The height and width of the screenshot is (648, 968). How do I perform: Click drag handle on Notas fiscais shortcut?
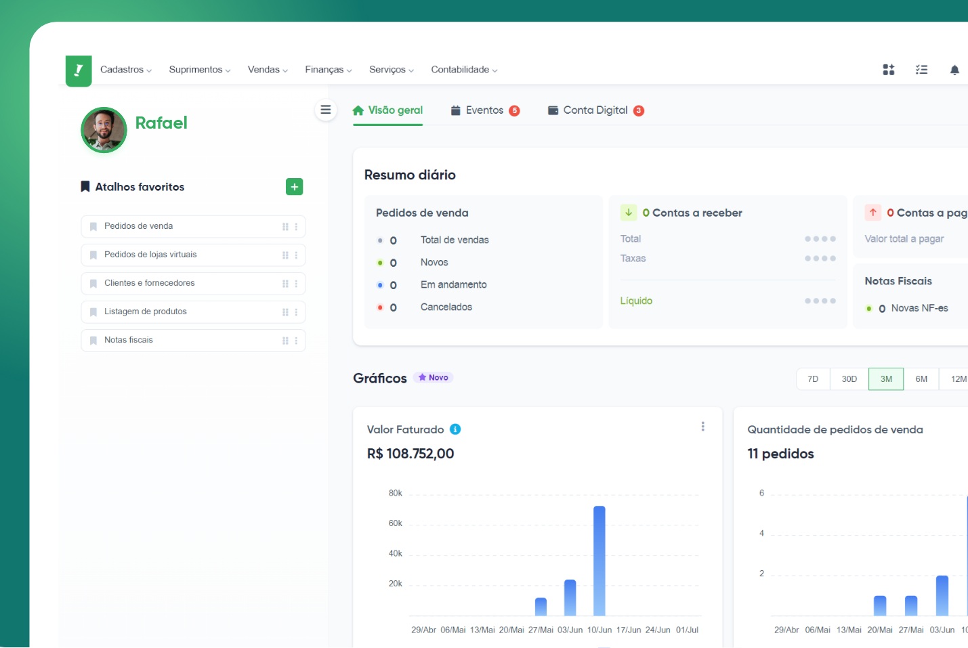point(285,341)
